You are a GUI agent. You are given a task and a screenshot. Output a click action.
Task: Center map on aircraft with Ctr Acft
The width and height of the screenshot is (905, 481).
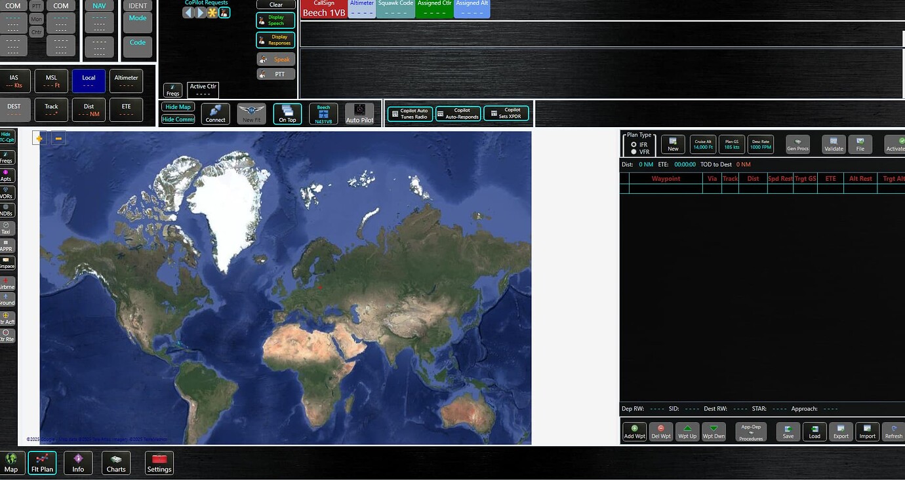coord(7,320)
